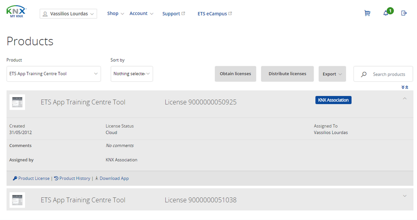Open the Account menu
Screen dimensions: 417x220
click(x=141, y=13)
